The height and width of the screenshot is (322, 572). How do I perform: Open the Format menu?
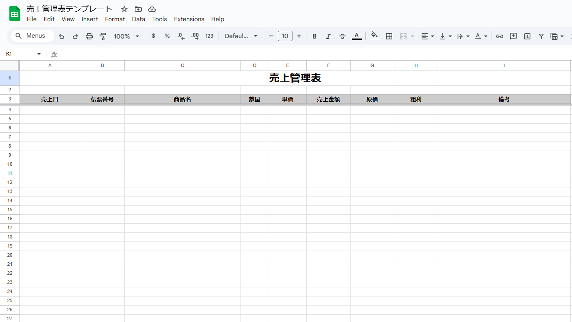115,19
